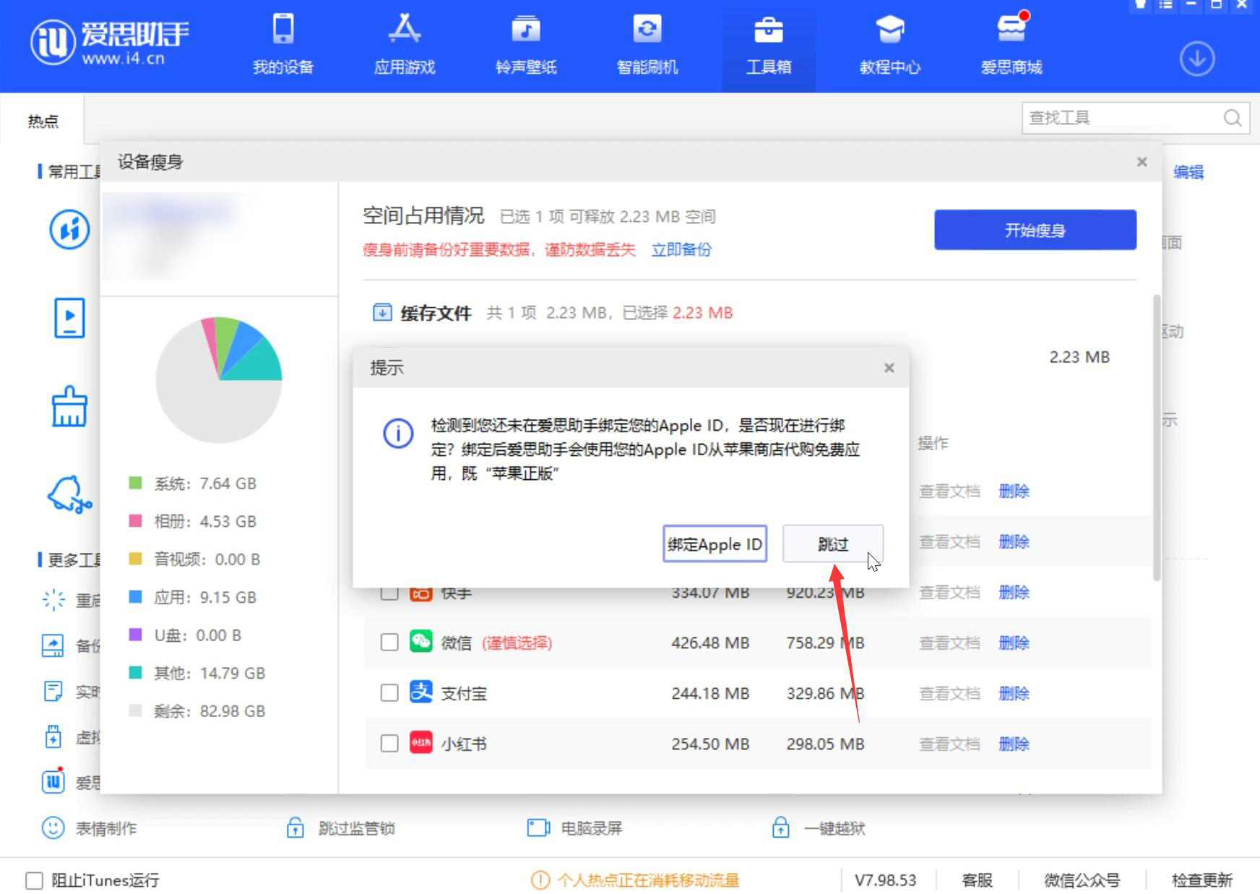Toggle 阻止iTunes运行 checkbox
Image resolution: width=1260 pixels, height=894 pixels.
click(34, 880)
